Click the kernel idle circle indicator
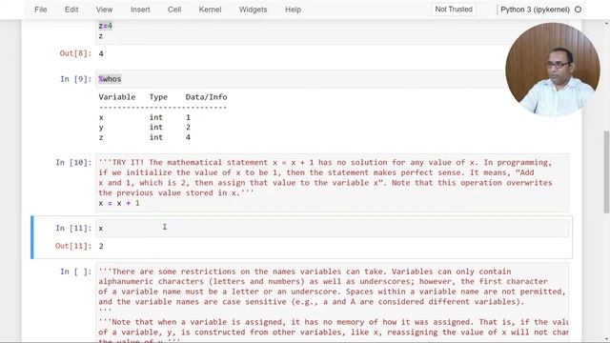The image size is (610, 343). [x=579, y=10]
